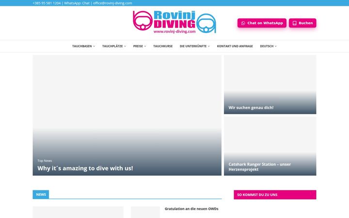
Task: Open 'Catshark Ranger Station' article
Action: pyautogui.click(x=259, y=167)
